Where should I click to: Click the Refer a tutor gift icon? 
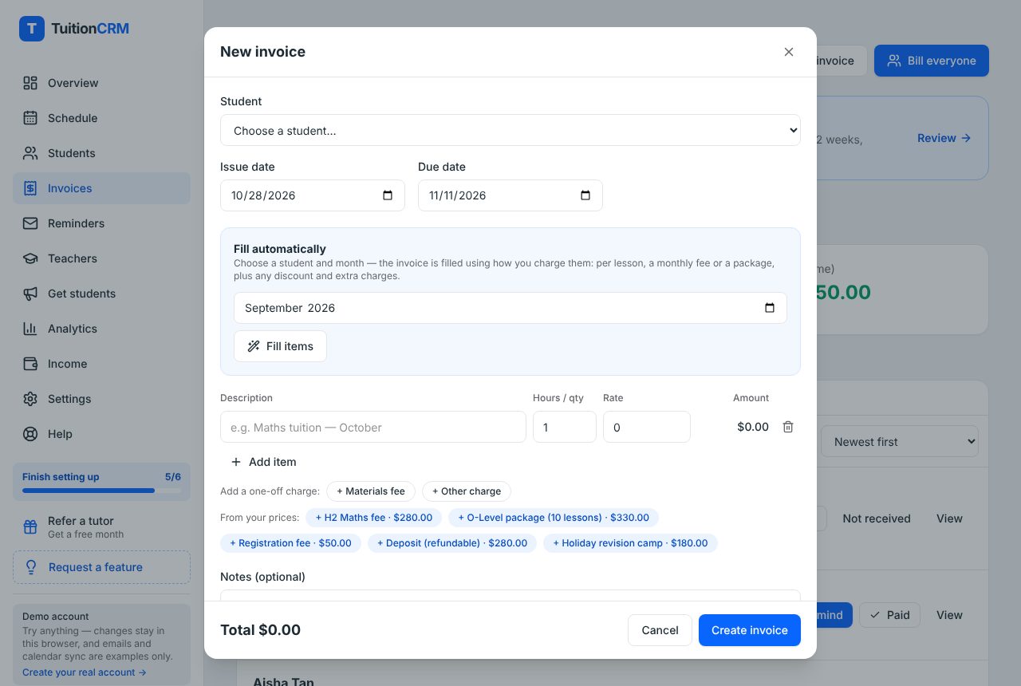(x=30, y=527)
